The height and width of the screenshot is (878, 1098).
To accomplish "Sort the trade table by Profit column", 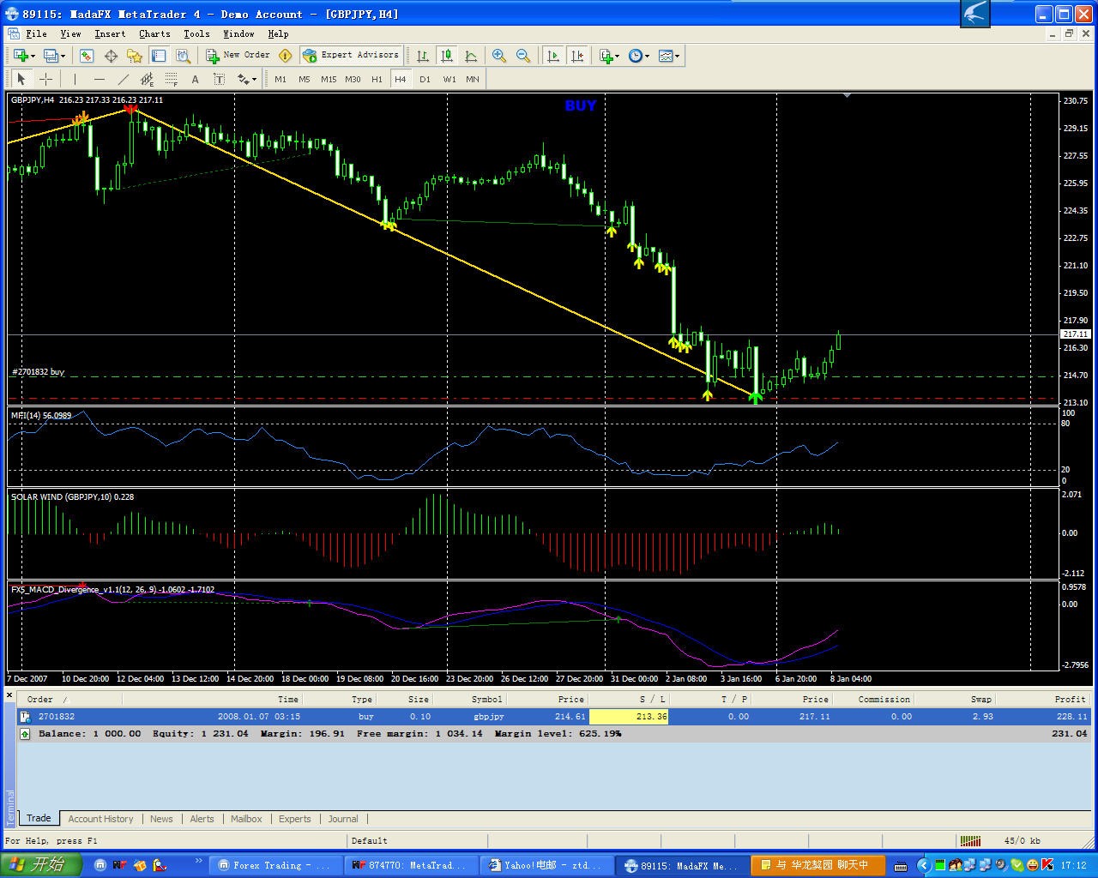I will click(1070, 699).
